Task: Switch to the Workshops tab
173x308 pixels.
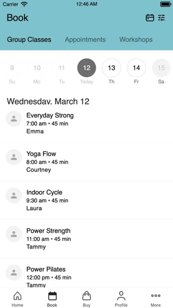Action: coord(136,39)
